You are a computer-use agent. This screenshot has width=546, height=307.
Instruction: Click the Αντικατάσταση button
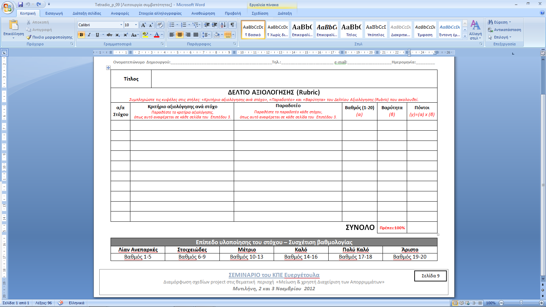tap(504, 30)
